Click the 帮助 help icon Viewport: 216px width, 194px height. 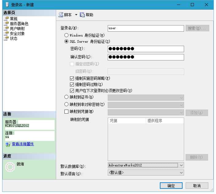82,15
